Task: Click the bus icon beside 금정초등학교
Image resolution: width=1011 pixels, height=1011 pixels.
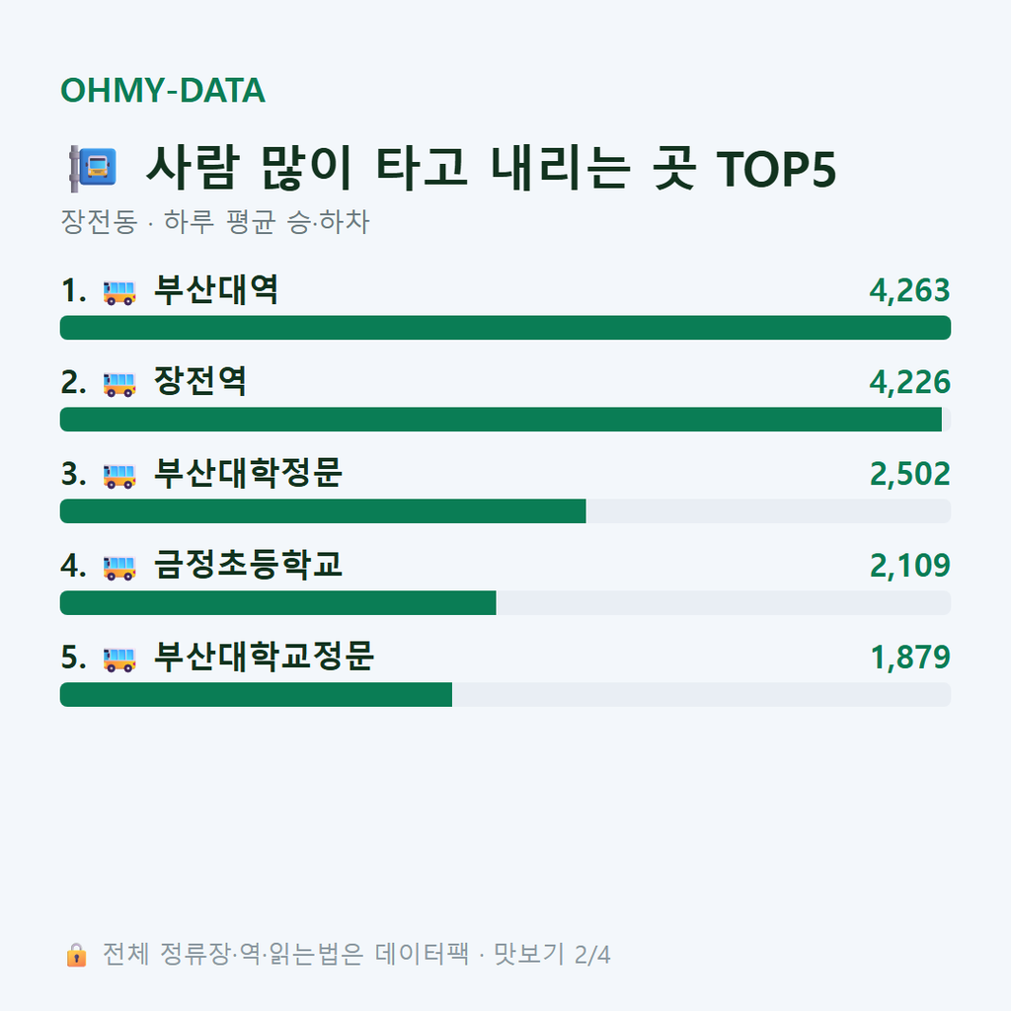Action: [119, 568]
